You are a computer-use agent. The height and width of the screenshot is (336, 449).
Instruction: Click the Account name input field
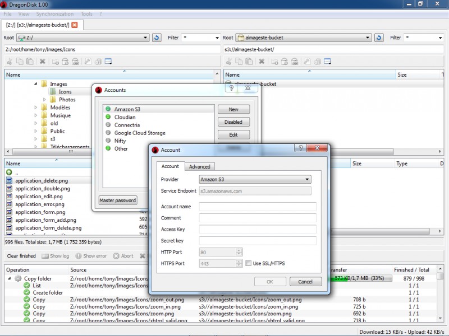click(258, 207)
